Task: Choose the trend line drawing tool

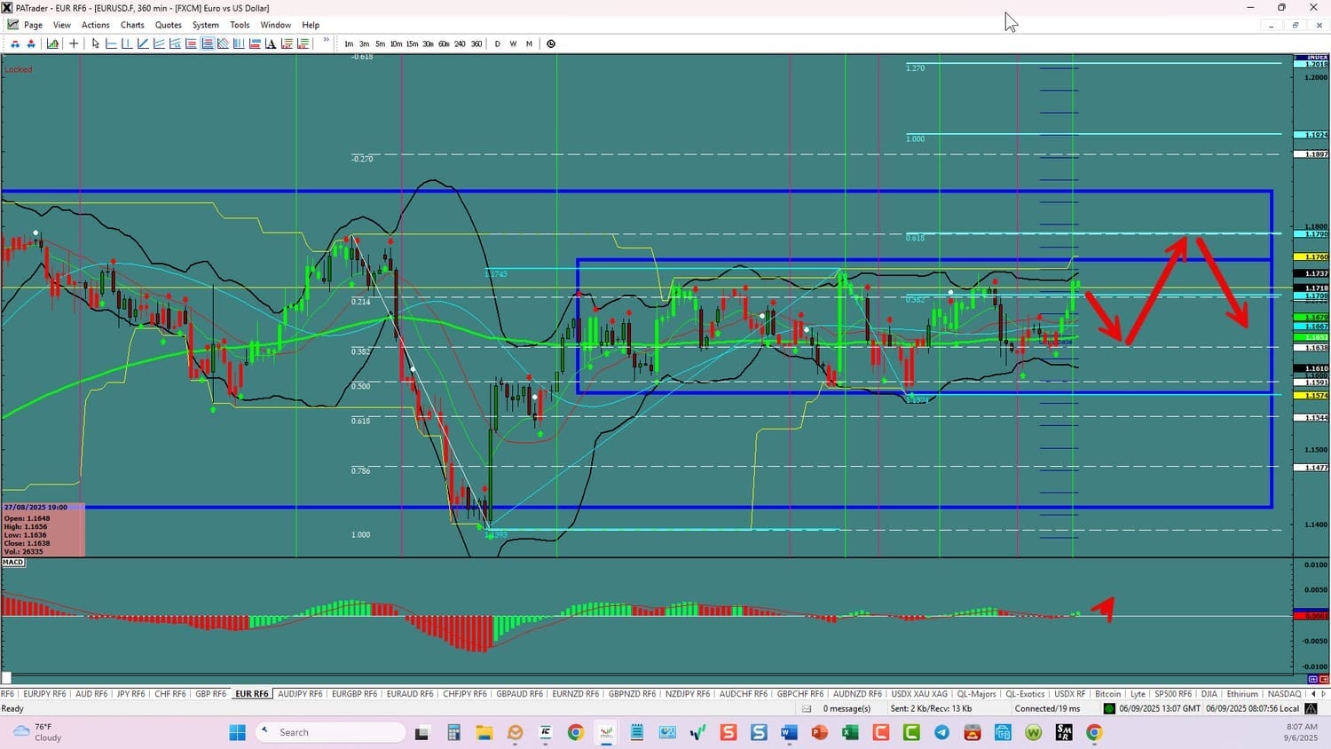Action: (143, 43)
